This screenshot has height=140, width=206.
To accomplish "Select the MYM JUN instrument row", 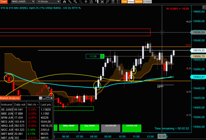I will pyautogui.click(x=27, y=118).
